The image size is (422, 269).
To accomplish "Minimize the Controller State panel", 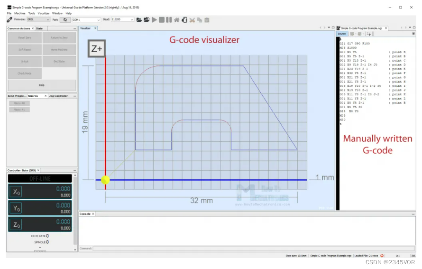I will click(74, 170).
